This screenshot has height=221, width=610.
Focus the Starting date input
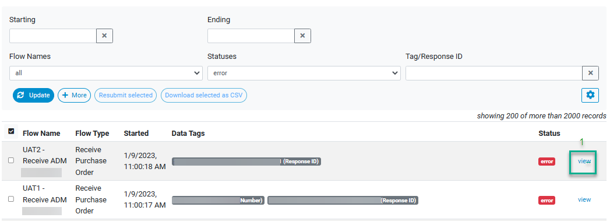pos(53,36)
